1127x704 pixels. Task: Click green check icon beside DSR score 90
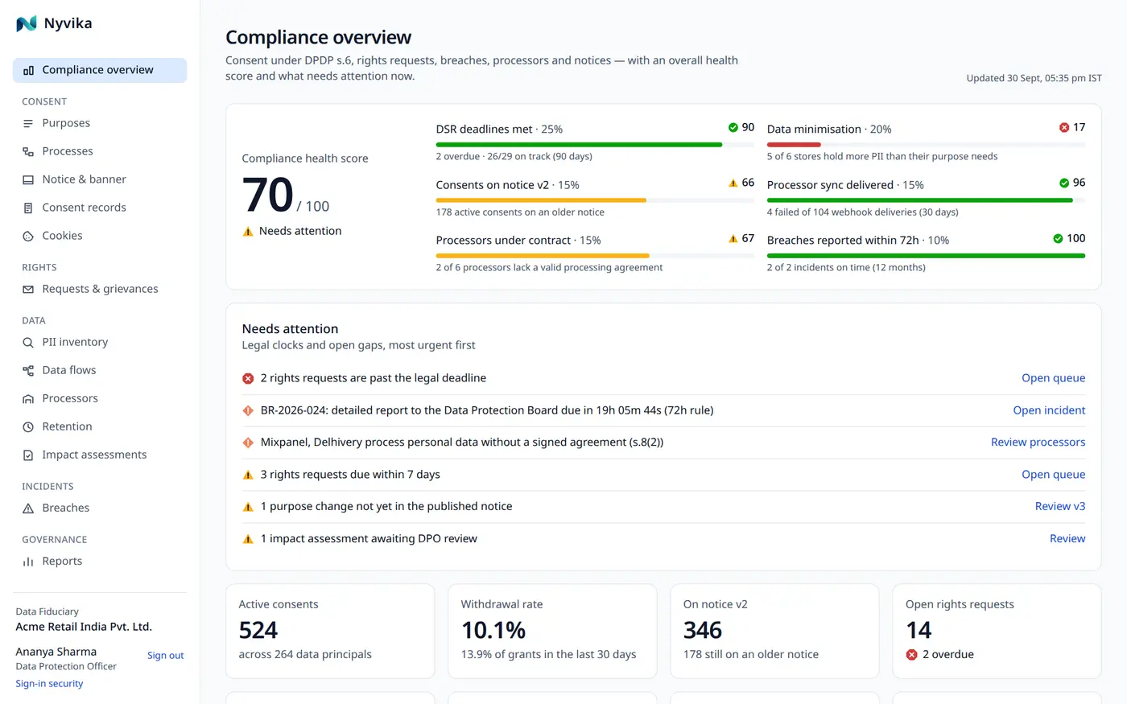tap(733, 127)
